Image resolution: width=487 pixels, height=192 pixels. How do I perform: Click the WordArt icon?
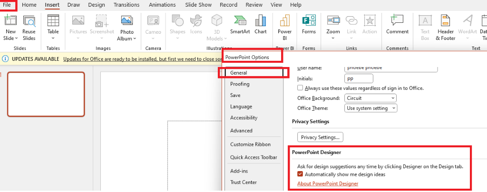(468, 21)
